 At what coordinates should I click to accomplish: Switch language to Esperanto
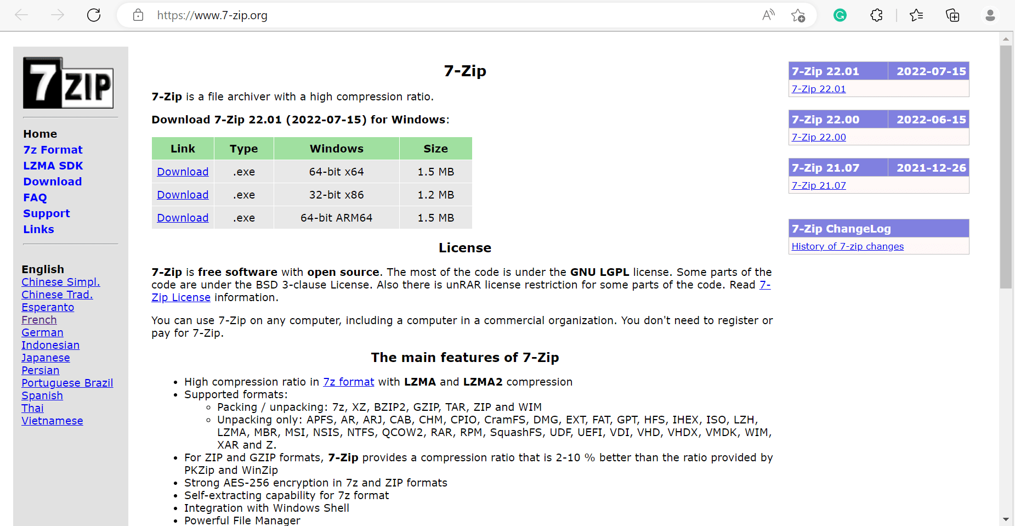pyautogui.click(x=48, y=307)
